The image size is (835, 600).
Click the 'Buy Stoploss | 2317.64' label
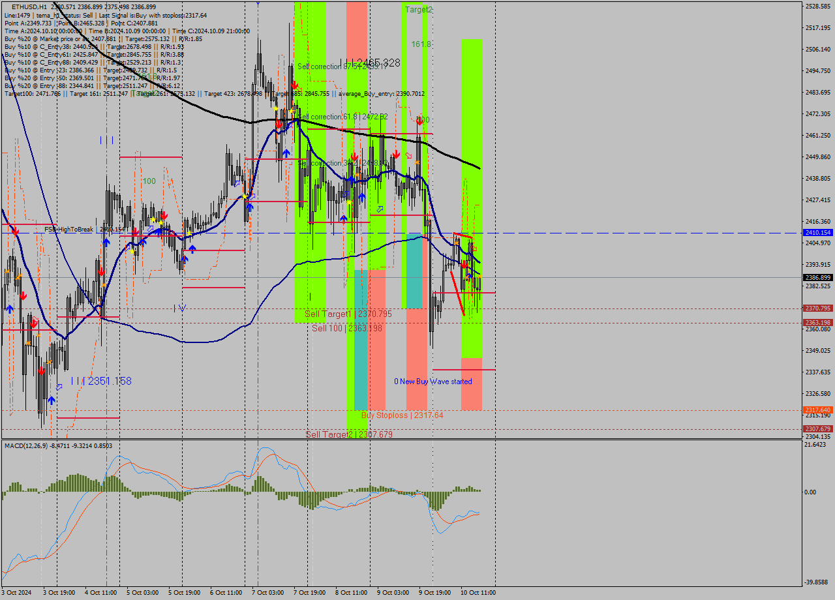[x=402, y=415]
